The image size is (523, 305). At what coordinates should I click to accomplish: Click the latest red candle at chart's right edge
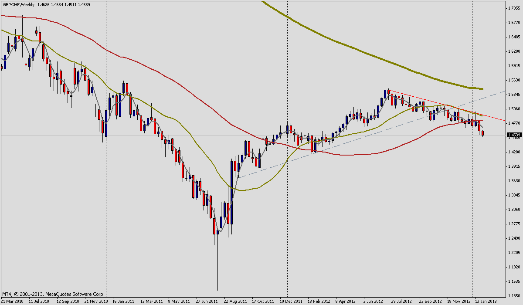pos(483,133)
